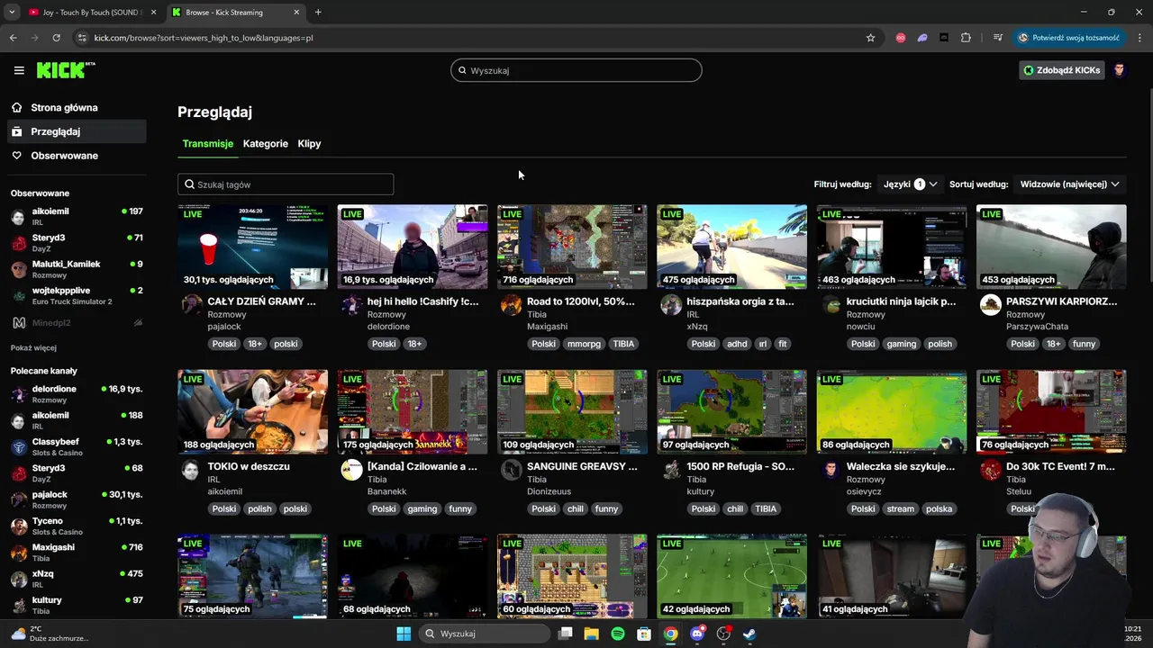
Task: Open the 1500 RP Refugia stream title
Action: 740,466
